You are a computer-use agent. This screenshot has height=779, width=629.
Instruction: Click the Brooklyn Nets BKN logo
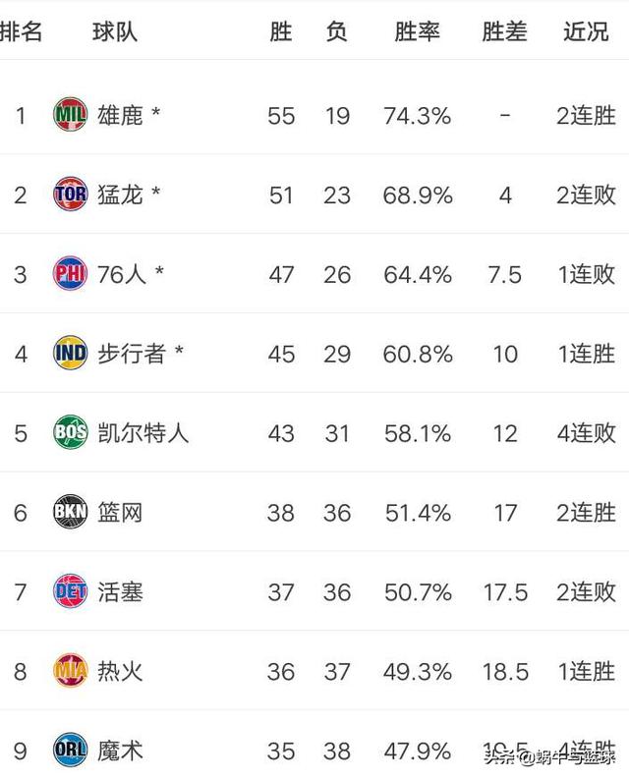(70, 512)
